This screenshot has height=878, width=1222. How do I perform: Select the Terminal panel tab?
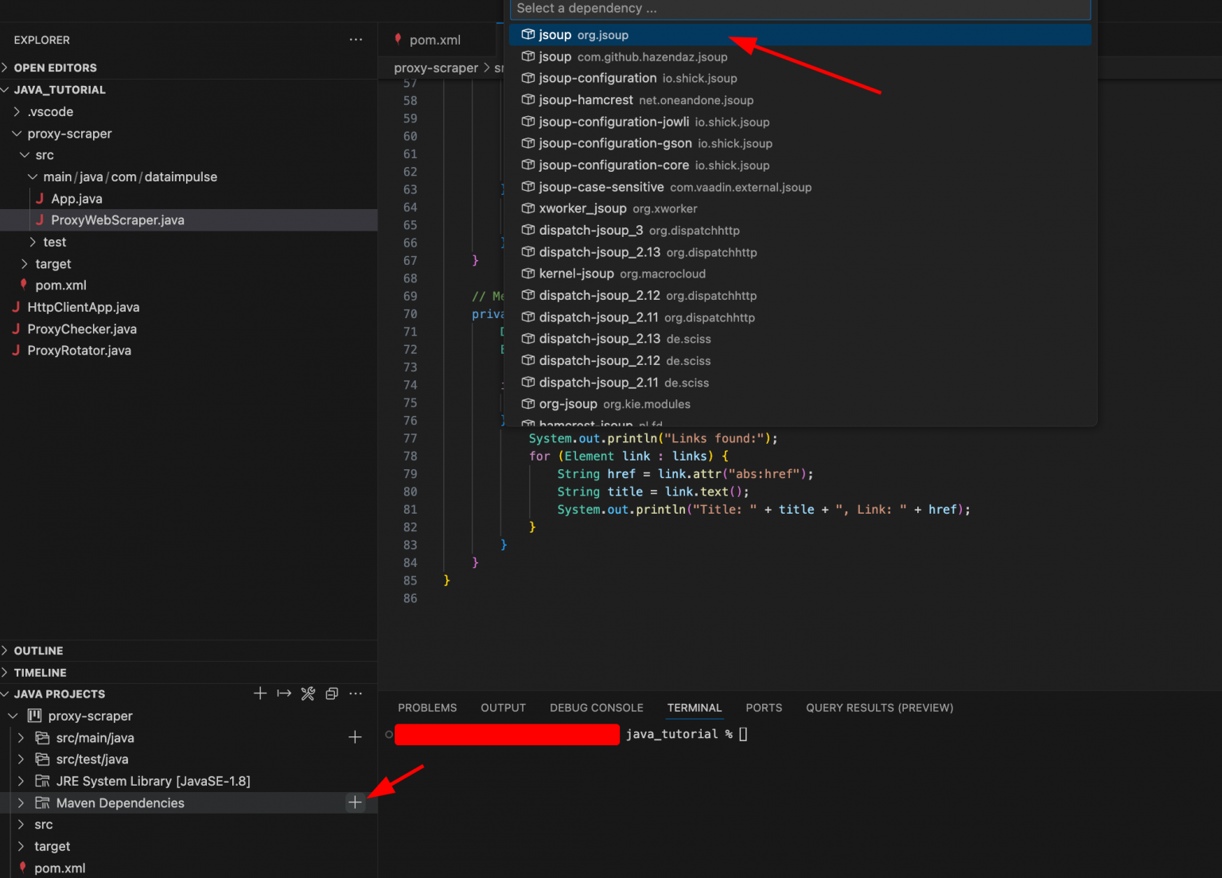point(695,708)
